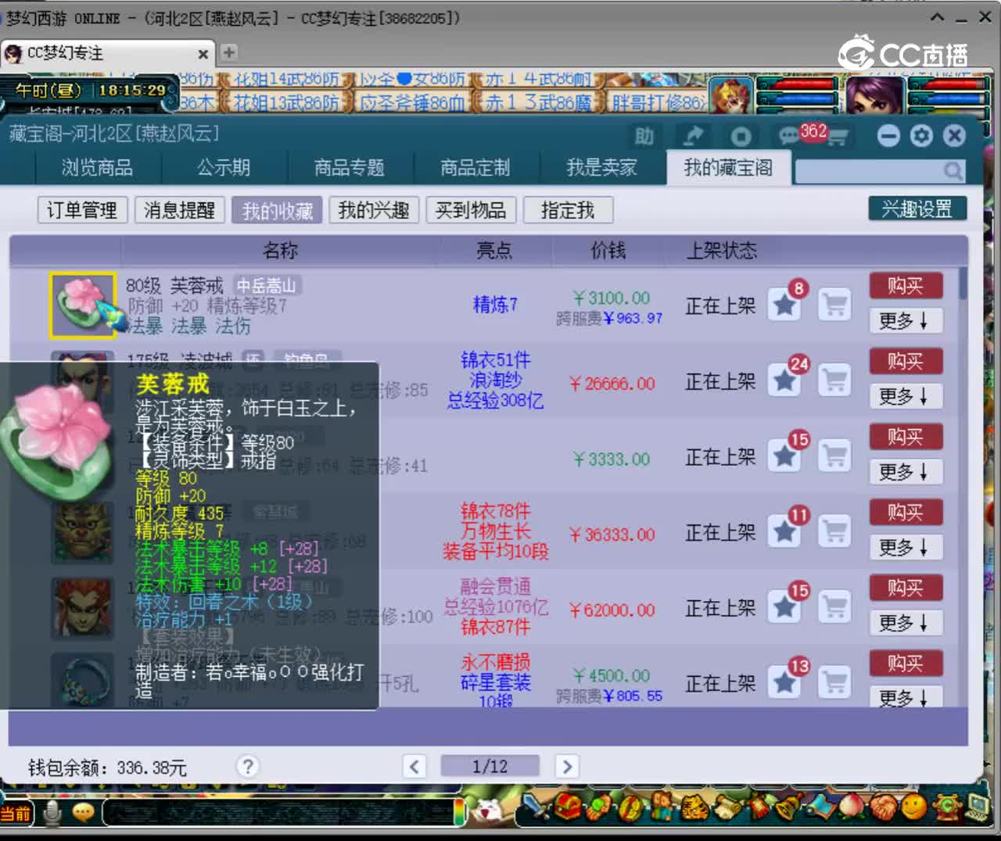This screenshot has width=1001, height=841.
Task: Go to previous page of favorites
Action: pos(414,767)
